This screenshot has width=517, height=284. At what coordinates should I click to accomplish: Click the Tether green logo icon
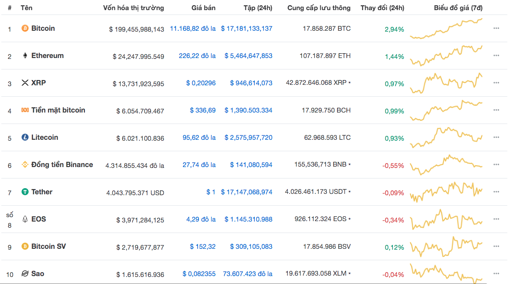(x=25, y=192)
